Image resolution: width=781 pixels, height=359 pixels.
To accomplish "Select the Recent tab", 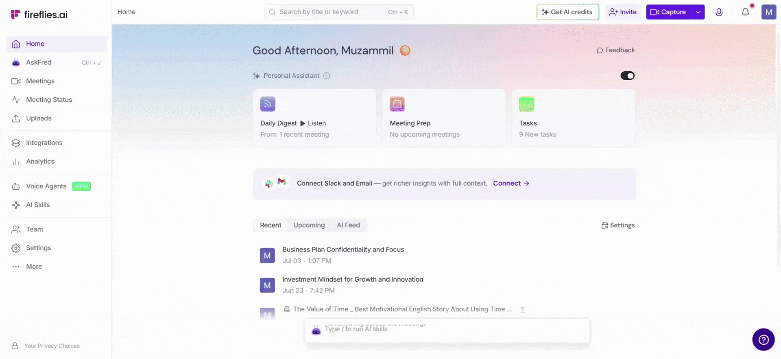I will pos(271,225).
